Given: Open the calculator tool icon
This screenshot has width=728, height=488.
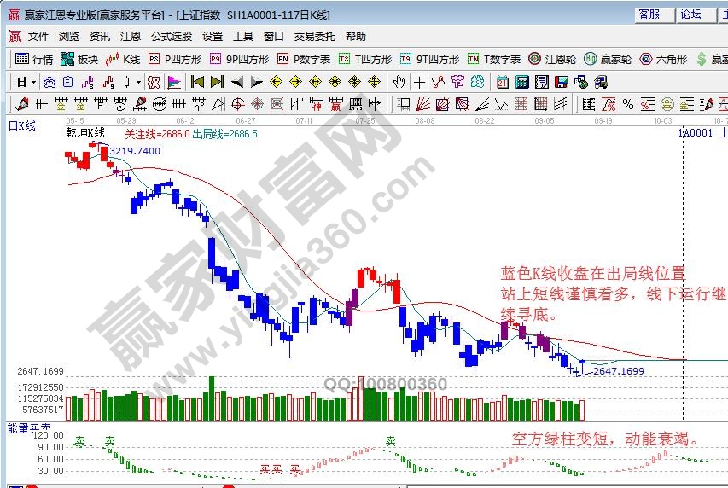Looking at the screenshot, I should point(521,82).
